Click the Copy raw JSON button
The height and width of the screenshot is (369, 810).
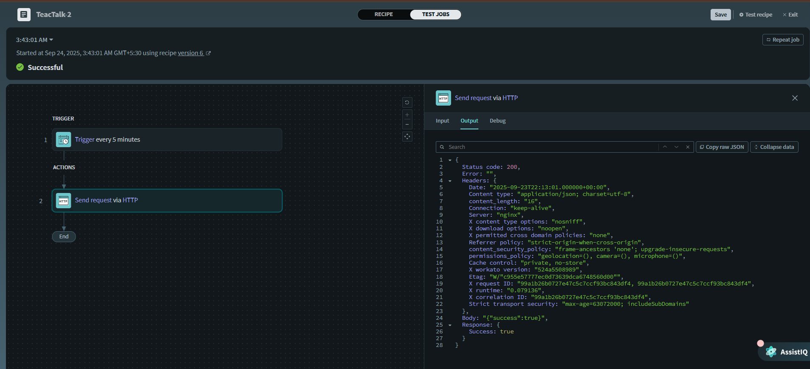722,147
